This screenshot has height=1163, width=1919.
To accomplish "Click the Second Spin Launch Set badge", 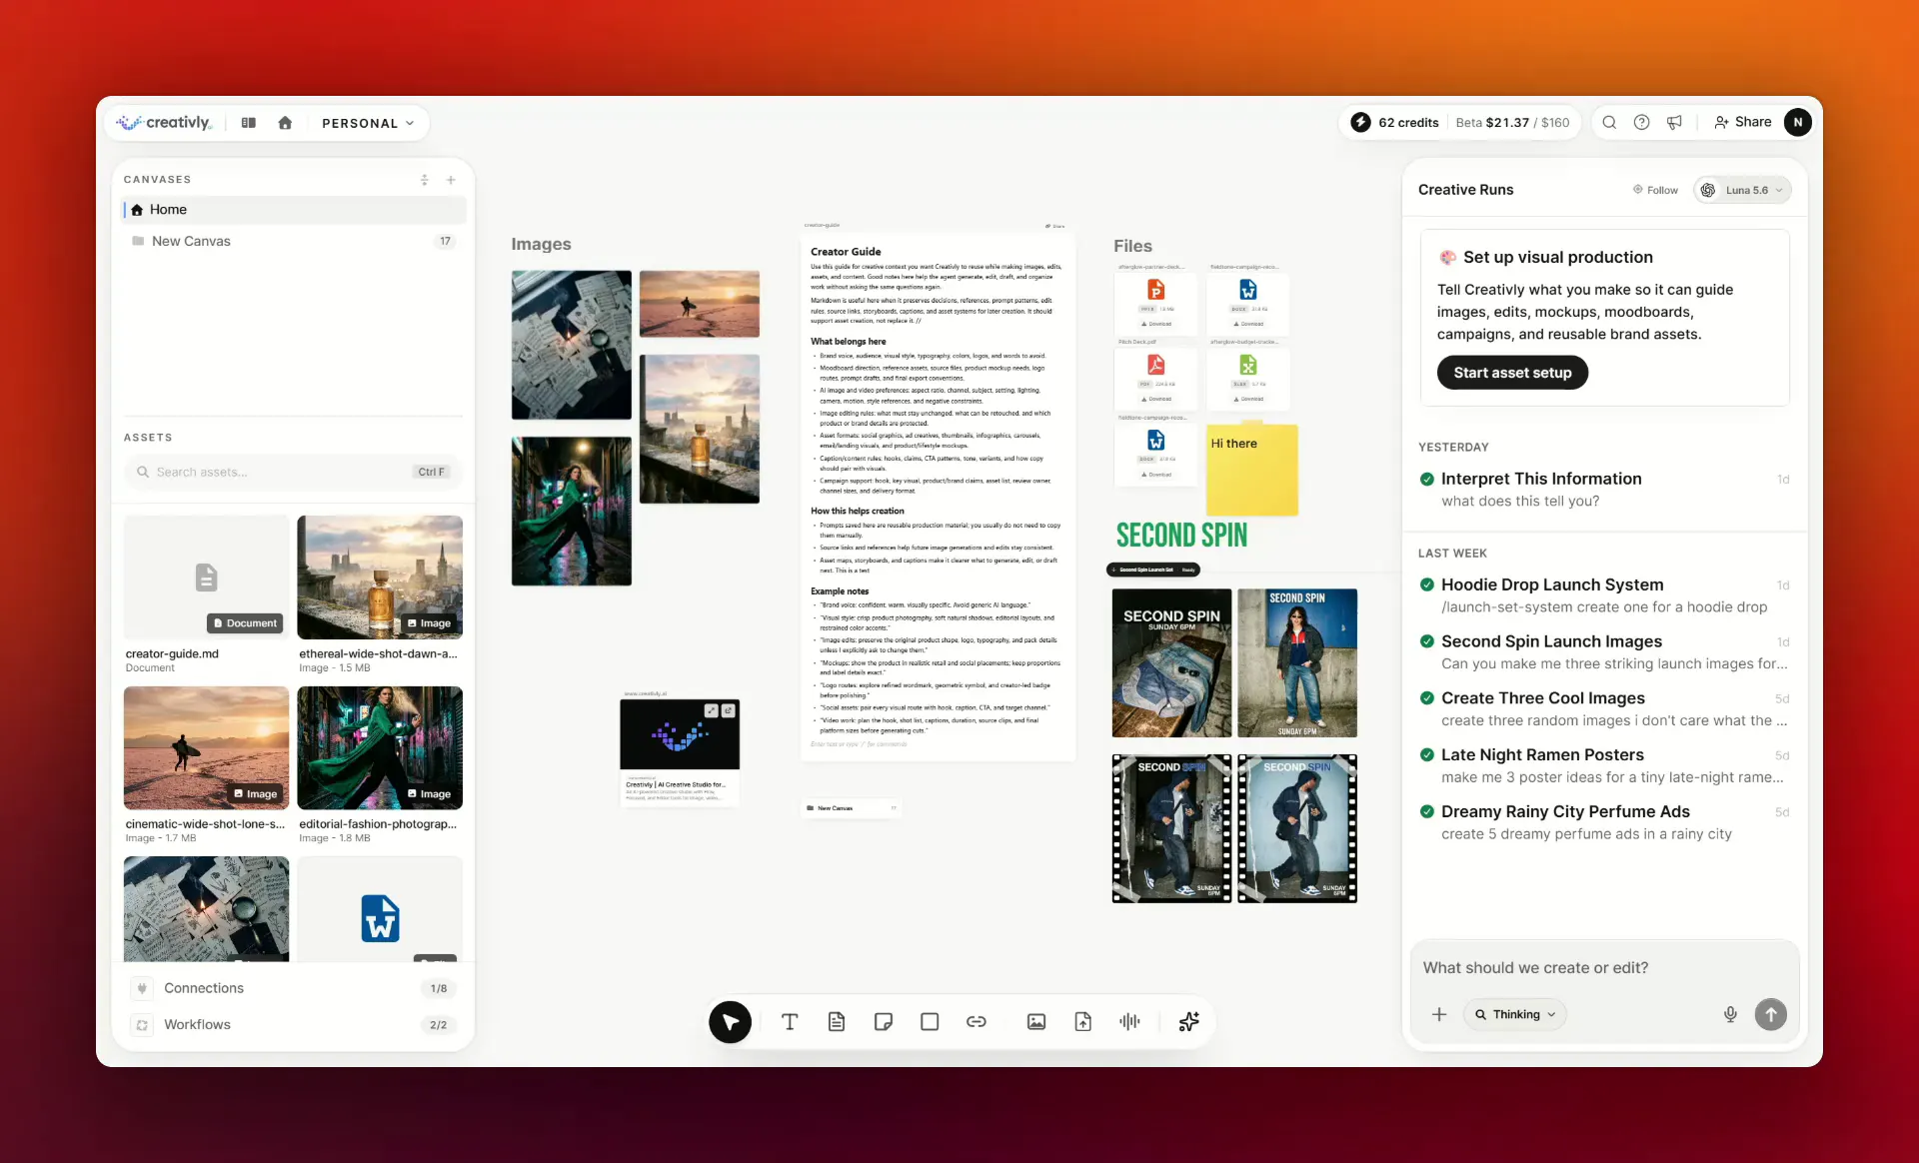I will 1153,570.
